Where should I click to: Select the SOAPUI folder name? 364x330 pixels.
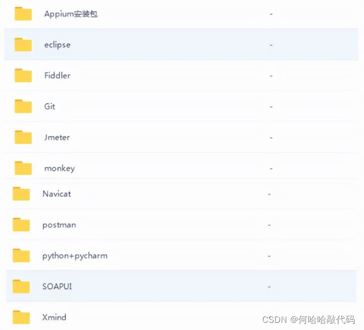pos(57,287)
